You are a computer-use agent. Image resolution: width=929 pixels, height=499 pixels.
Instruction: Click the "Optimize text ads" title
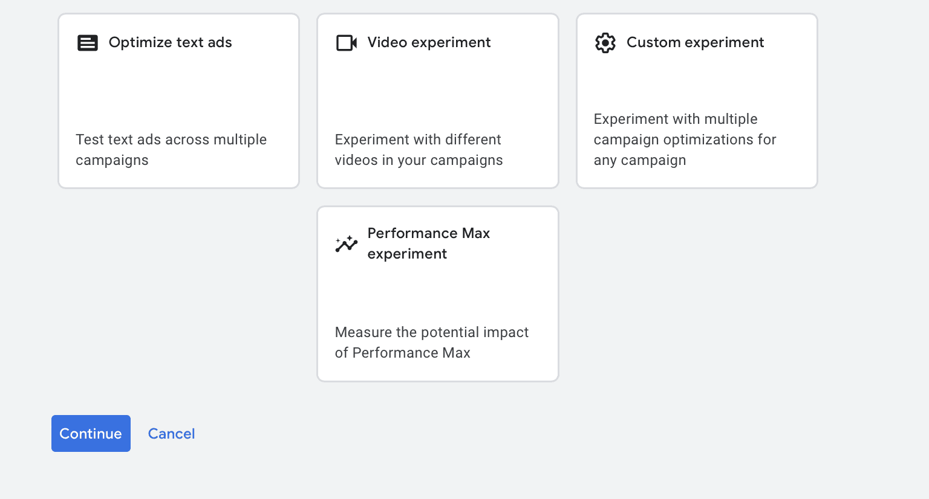coord(171,42)
